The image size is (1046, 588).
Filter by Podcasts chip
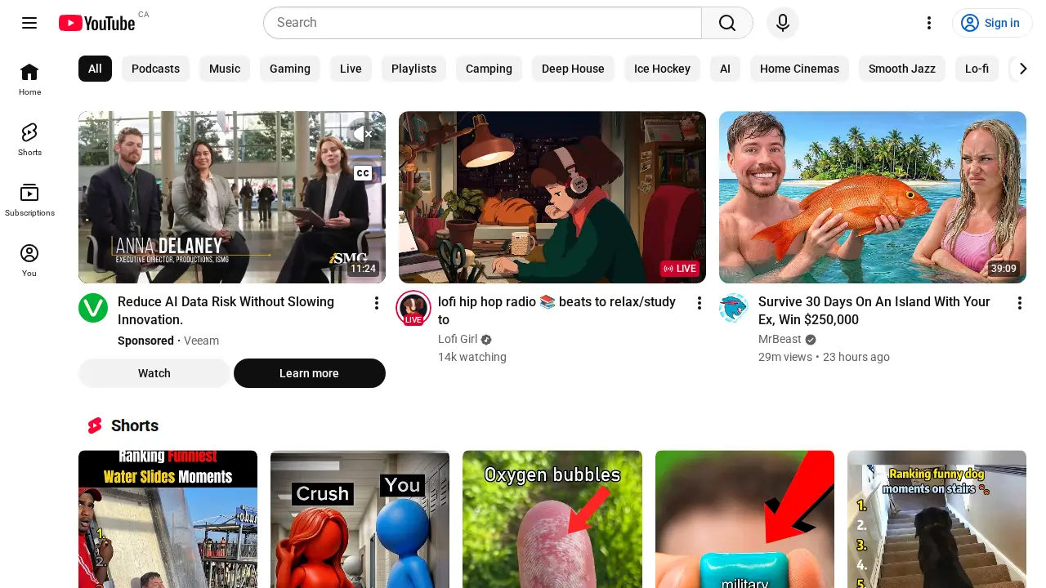tap(155, 69)
